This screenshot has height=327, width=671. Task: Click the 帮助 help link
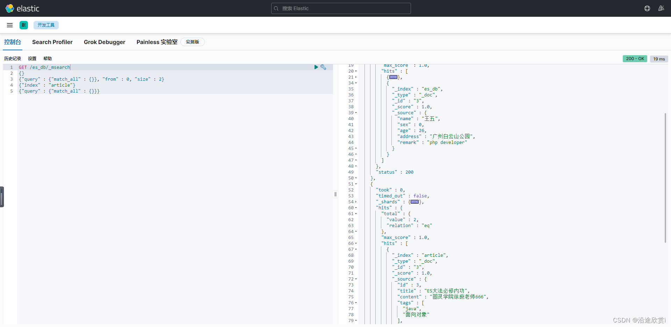click(x=48, y=59)
